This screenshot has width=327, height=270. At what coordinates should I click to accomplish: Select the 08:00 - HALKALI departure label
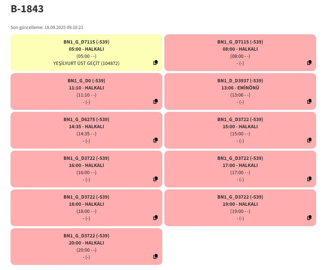tap(240, 49)
